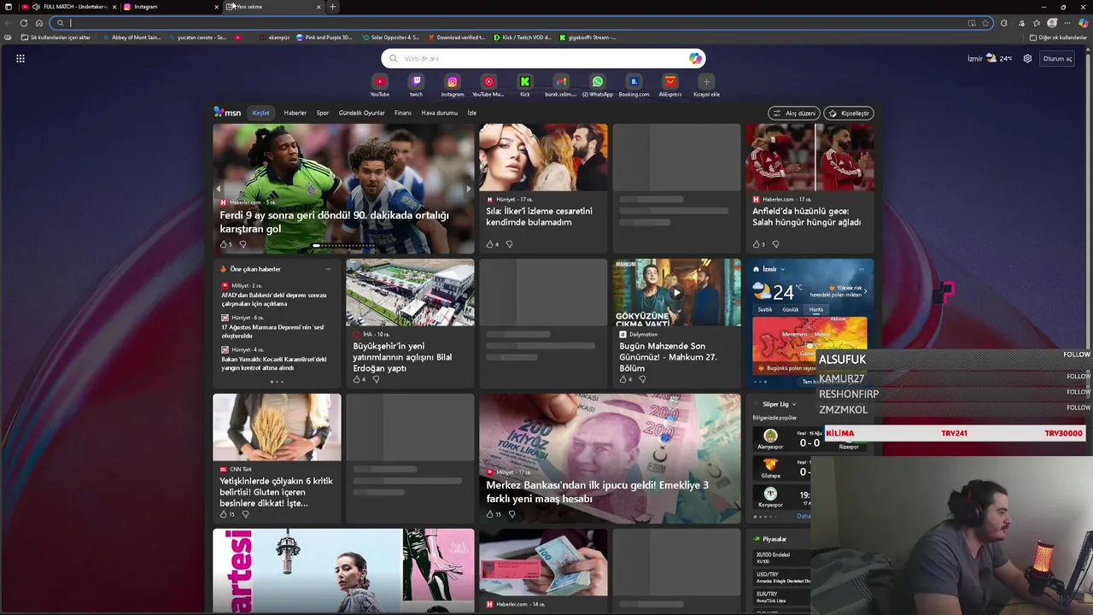Click the Oturum aç sign-in button
Screen dimensions: 1093x615
click(x=1057, y=59)
